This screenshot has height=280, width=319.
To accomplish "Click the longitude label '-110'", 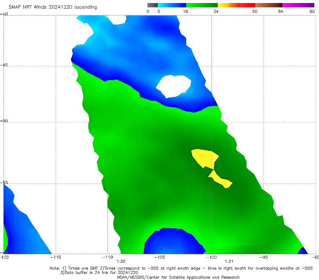I will tap(107, 257).
